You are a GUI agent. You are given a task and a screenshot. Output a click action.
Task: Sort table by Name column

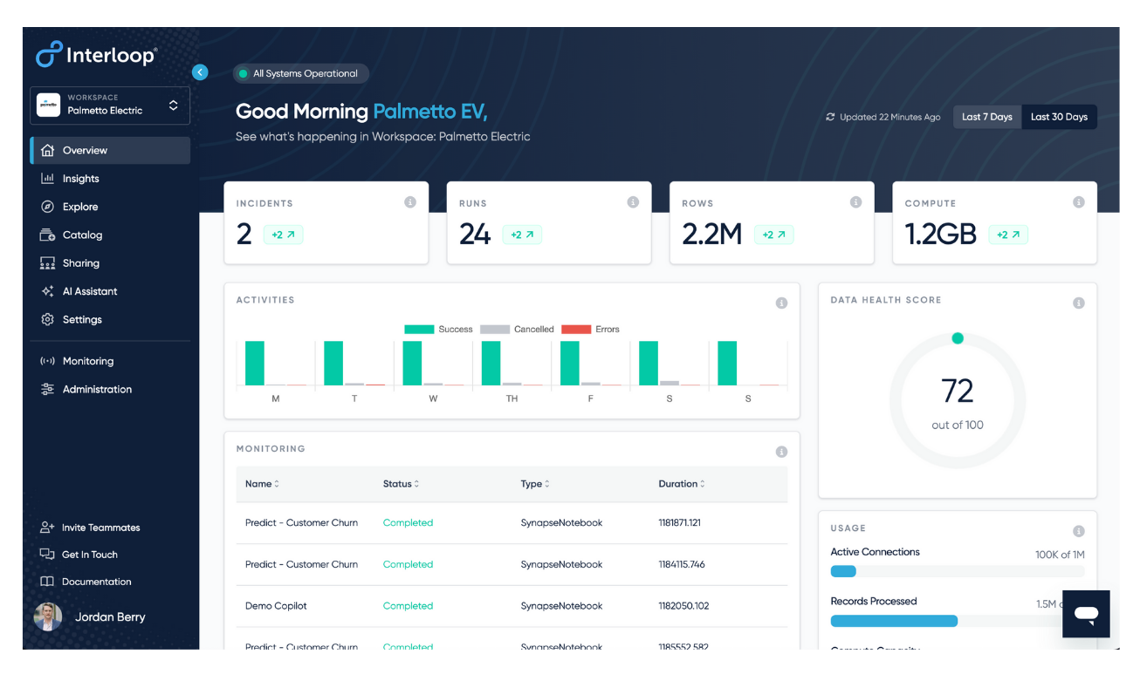(x=262, y=484)
